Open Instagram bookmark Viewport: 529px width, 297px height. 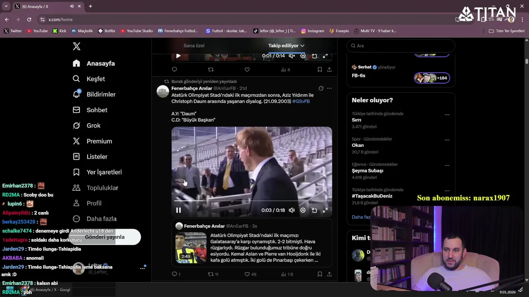312,31
